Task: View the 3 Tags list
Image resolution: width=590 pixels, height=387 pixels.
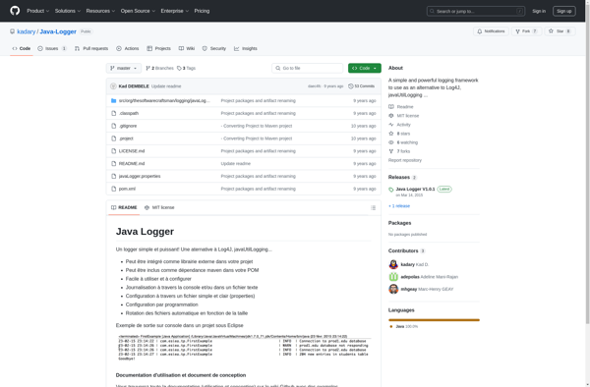Action: (x=186, y=68)
